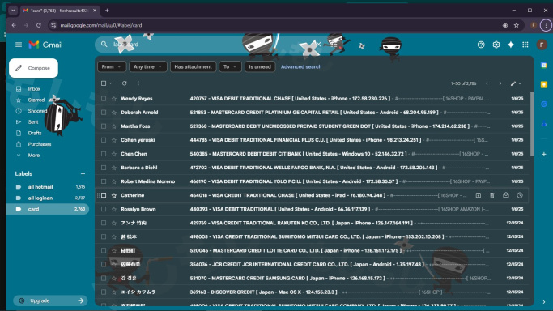Open input tools pencil dropdown
This screenshot has height=311, width=553.
516,83
